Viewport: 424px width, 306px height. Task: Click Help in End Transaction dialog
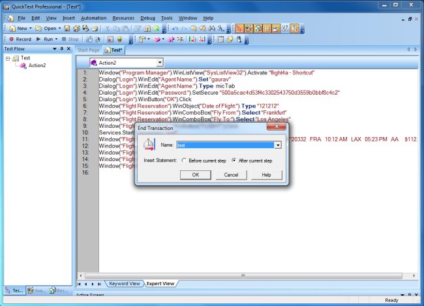tap(266, 175)
